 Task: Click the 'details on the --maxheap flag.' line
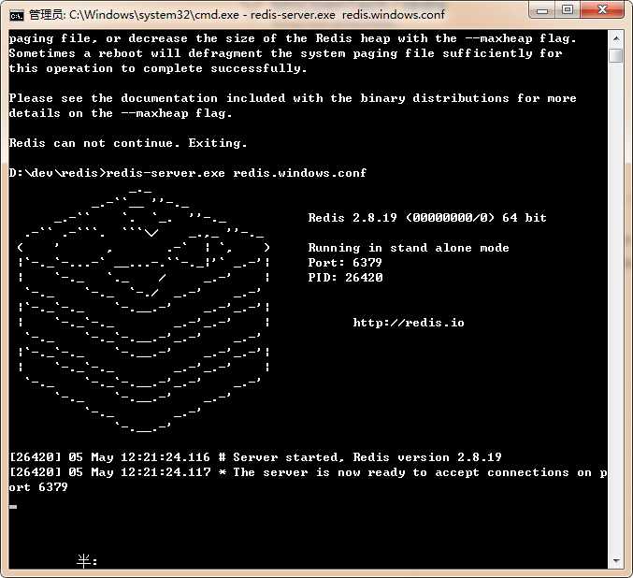(121, 113)
